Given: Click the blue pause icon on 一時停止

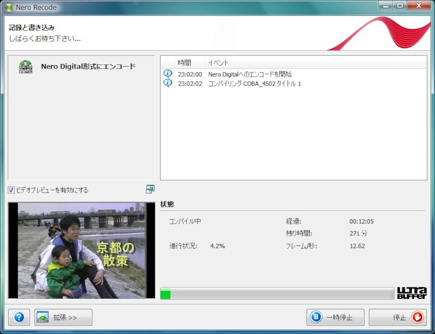Looking at the screenshot, I should tap(316, 317).
